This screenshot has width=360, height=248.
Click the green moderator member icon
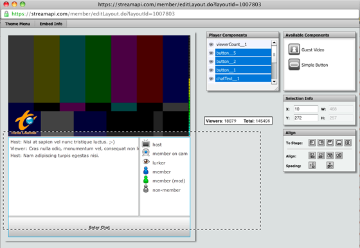[x=146, y=180]
